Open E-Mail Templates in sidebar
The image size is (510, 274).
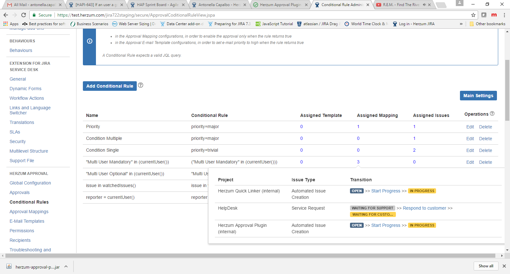27,221
